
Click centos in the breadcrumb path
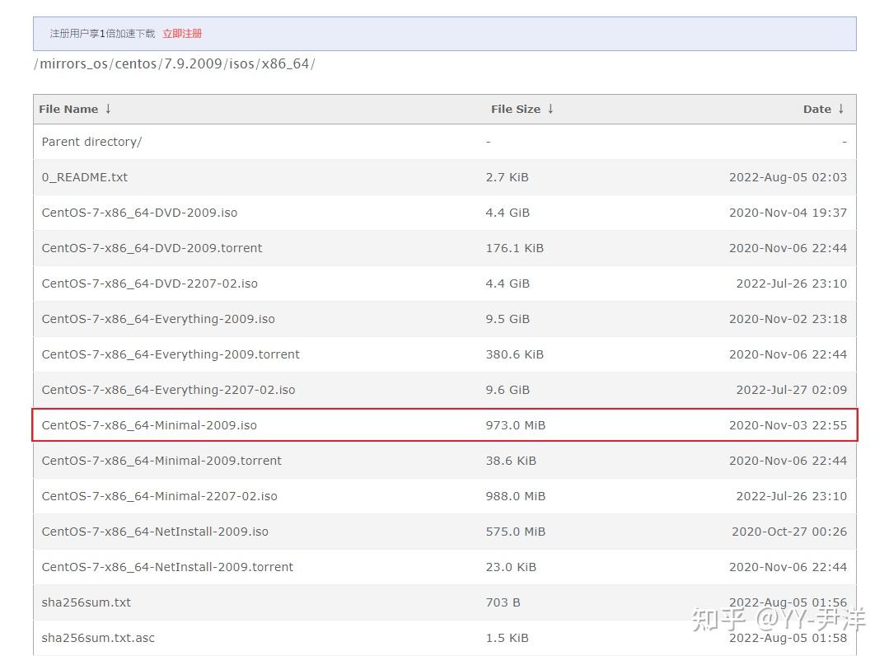click(x=135, y=64)
